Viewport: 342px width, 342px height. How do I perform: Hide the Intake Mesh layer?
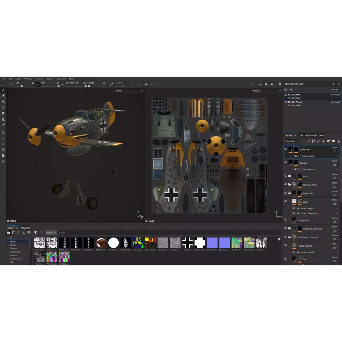286,149
